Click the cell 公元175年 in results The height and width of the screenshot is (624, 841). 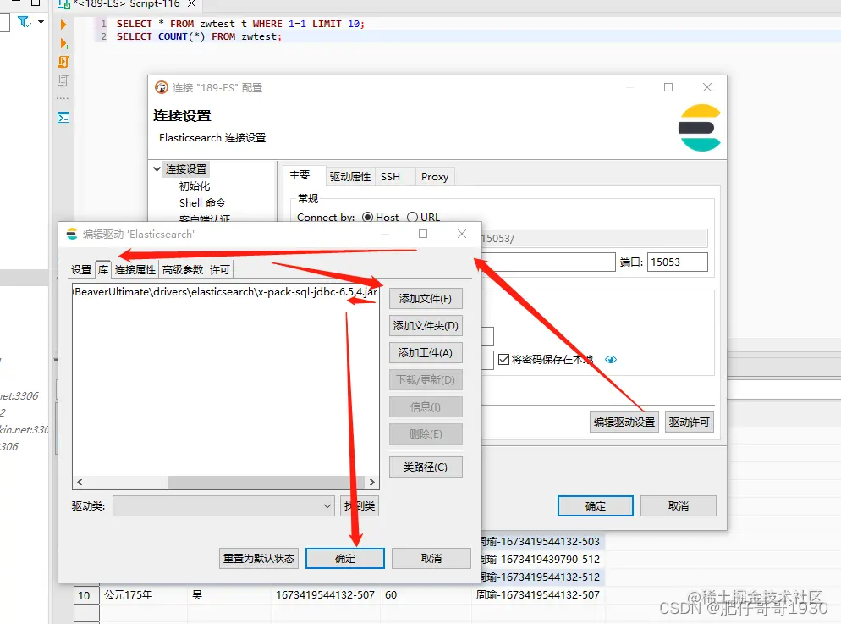[143, 595]
